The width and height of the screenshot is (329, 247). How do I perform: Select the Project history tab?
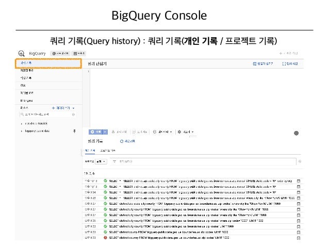point(108,151)
